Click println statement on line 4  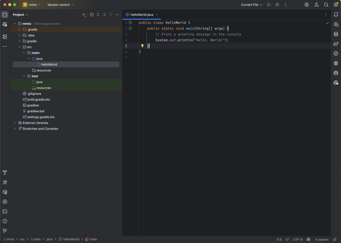(x=192, y=40)
